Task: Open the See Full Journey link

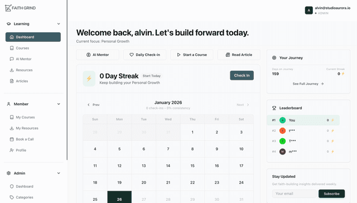Action: click(308, 84)
